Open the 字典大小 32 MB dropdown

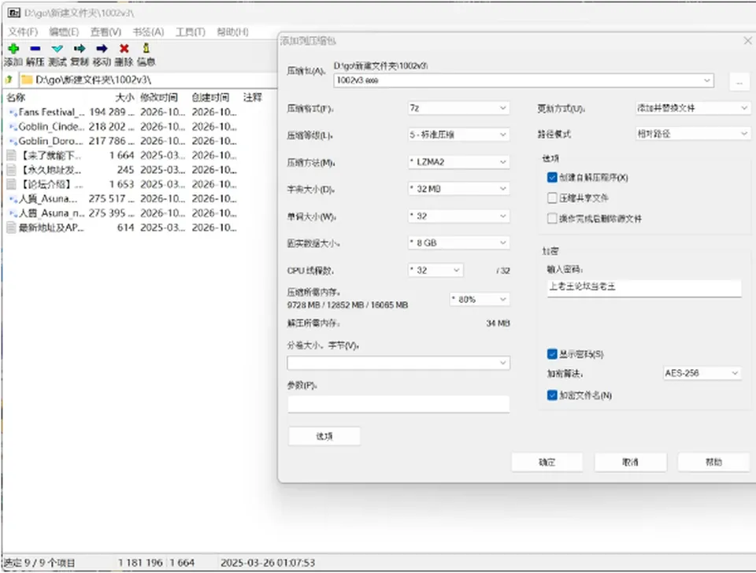click(x=458, y=189)
